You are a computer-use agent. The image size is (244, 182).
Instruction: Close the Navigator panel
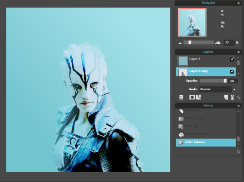(x=239, y=3)
